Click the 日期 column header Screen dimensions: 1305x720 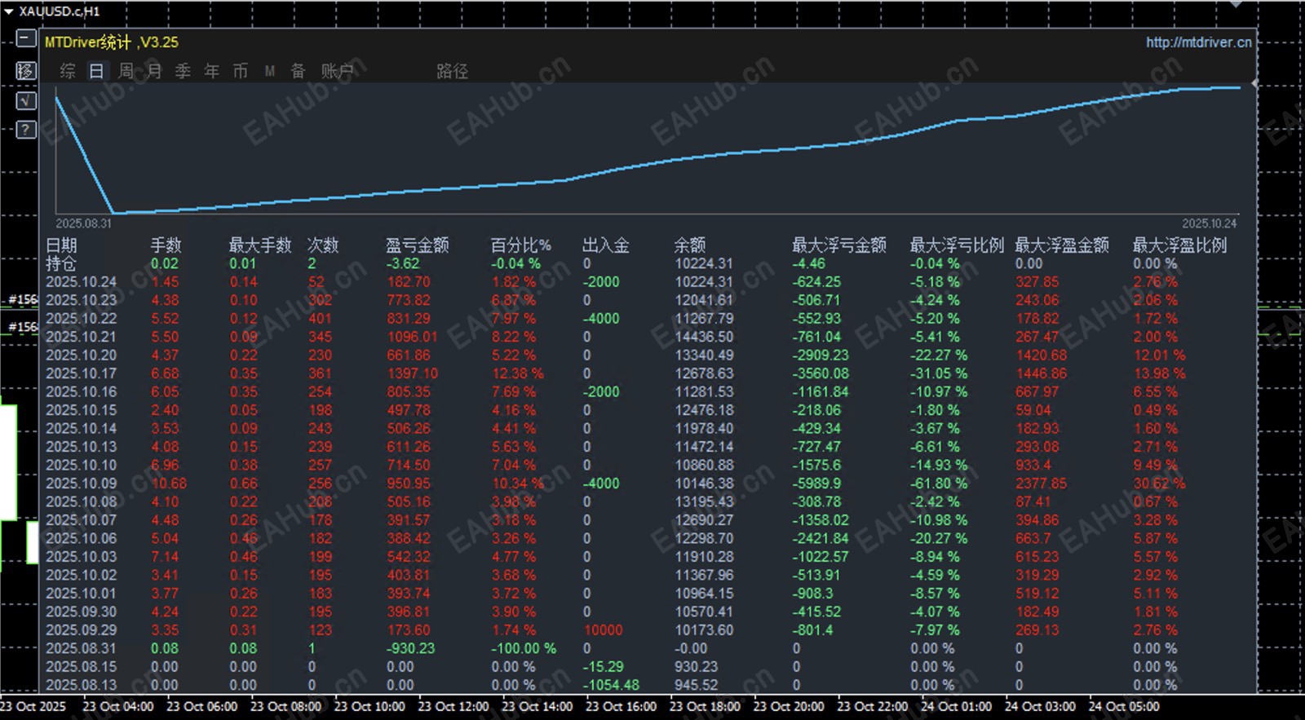(x=61, y=245)
